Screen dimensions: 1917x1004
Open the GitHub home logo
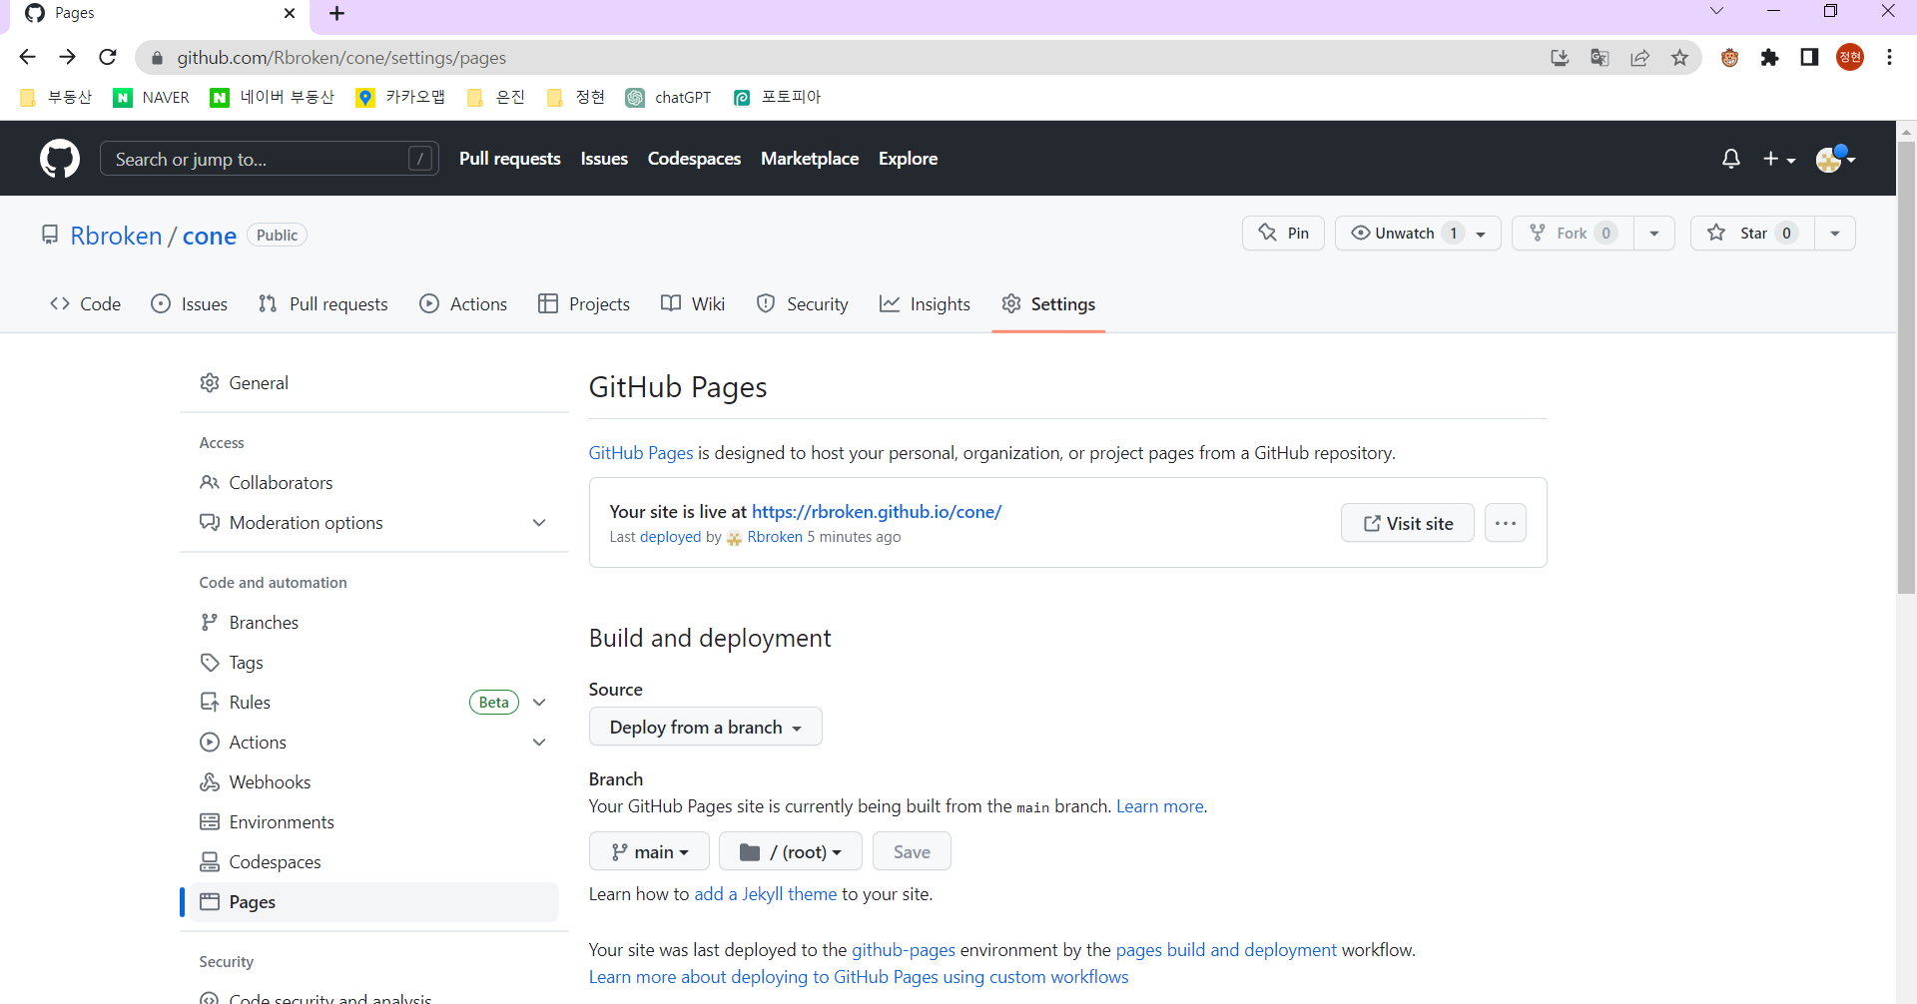click(x=60, y=159)
